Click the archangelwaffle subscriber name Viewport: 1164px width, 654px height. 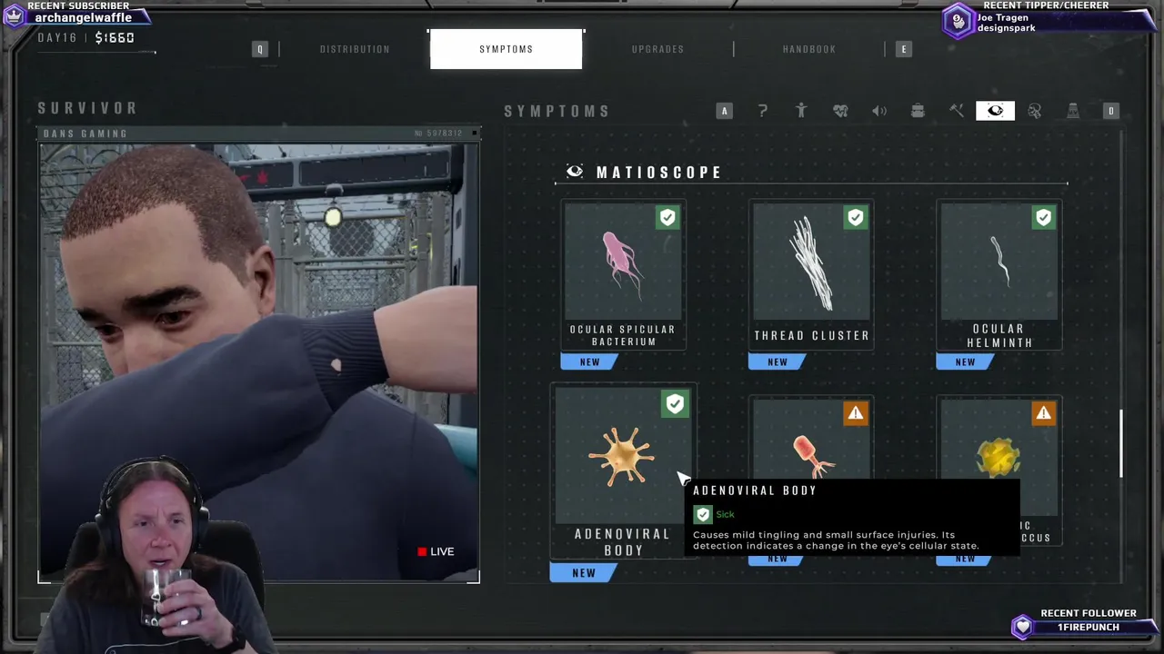83,18
